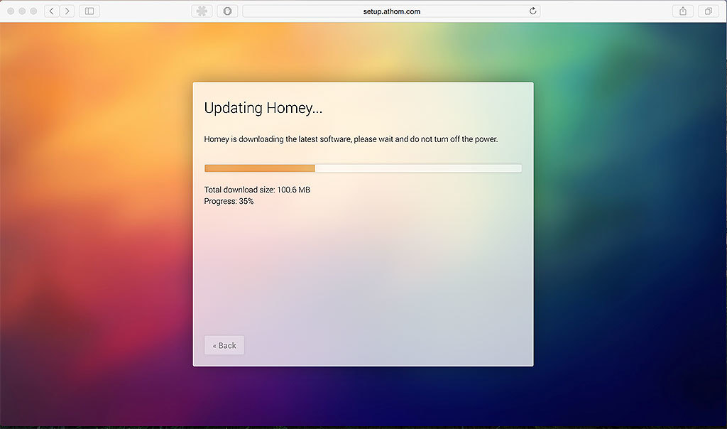
Task: Click the setup.athom.com address field
Action: tap(391, 11)
